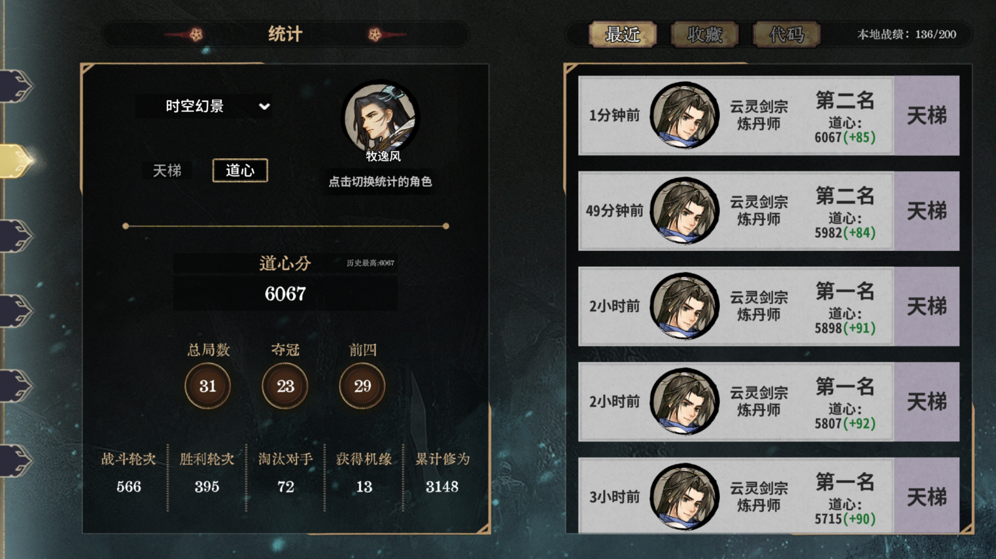The width and height of the screenshot is (996, 559).
Task: Click the avatar in the 49分钟前 record
Action: pos(684,211)
